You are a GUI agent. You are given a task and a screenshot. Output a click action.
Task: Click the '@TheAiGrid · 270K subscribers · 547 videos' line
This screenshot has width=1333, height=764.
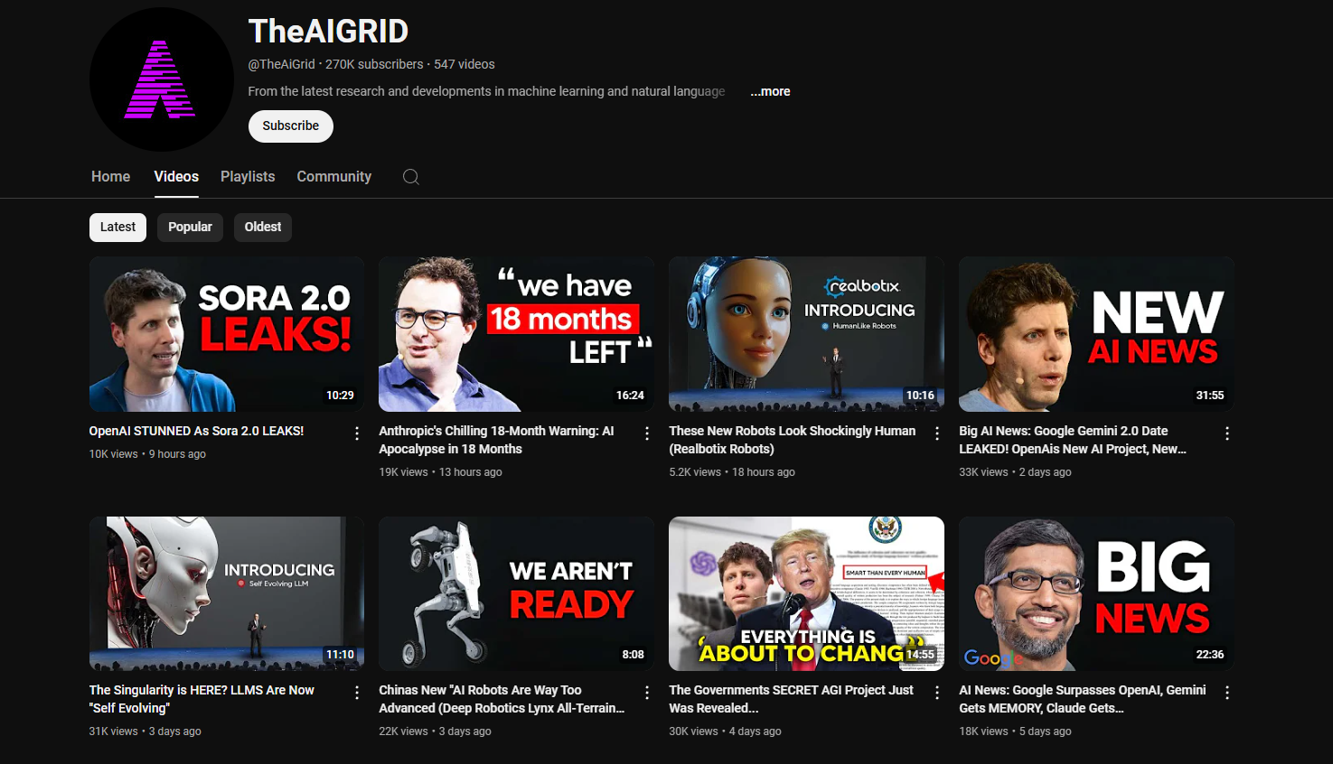(371, 64)
